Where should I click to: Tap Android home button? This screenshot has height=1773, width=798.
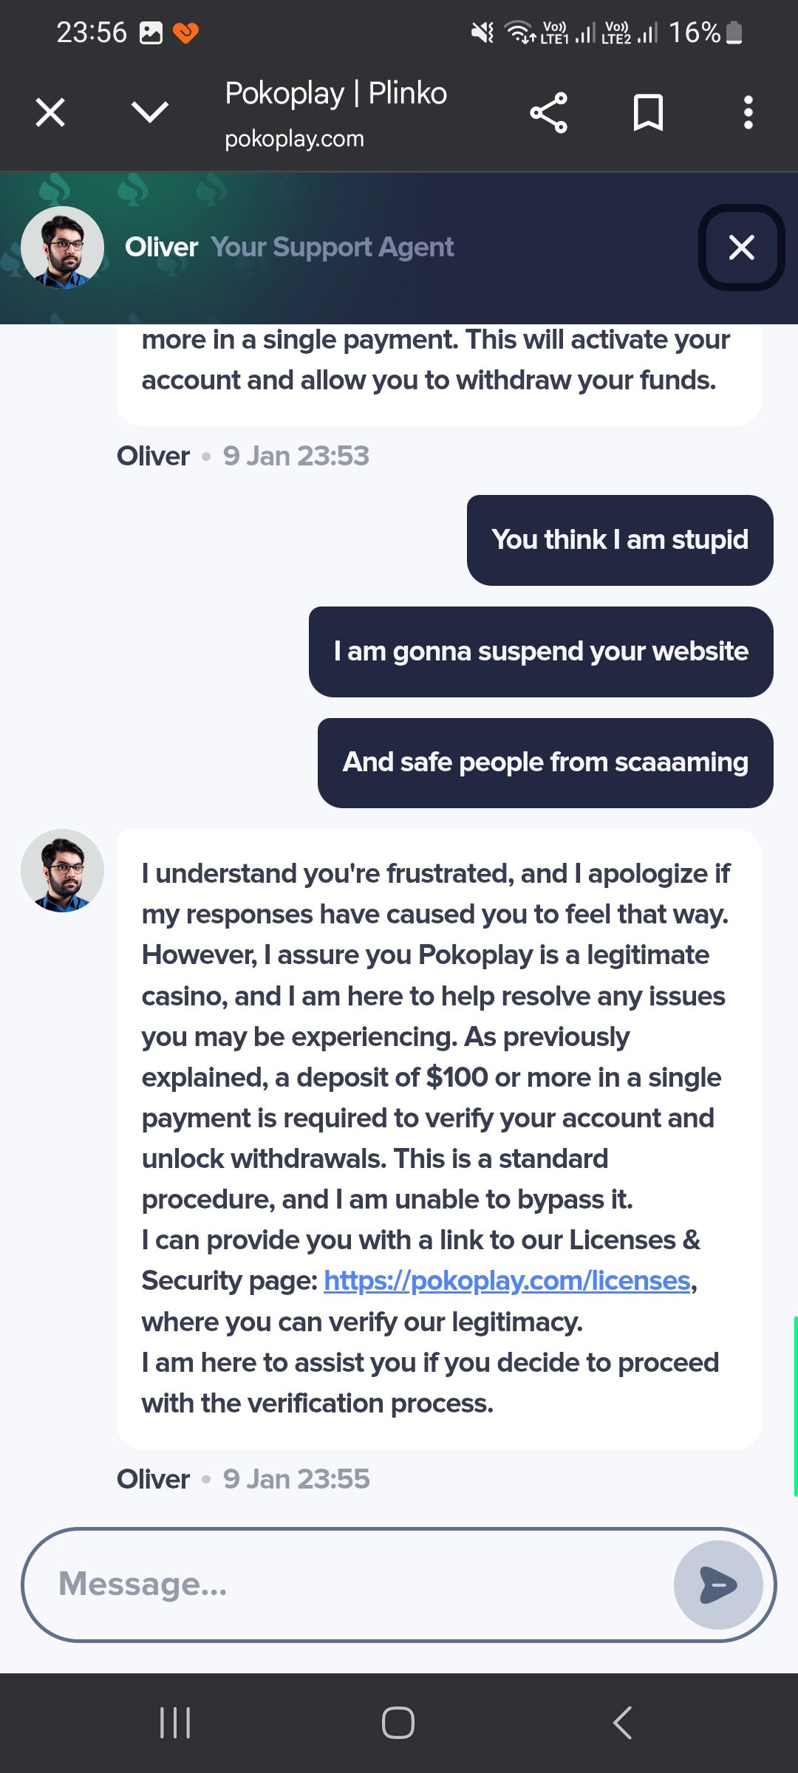pos(398,1723)
